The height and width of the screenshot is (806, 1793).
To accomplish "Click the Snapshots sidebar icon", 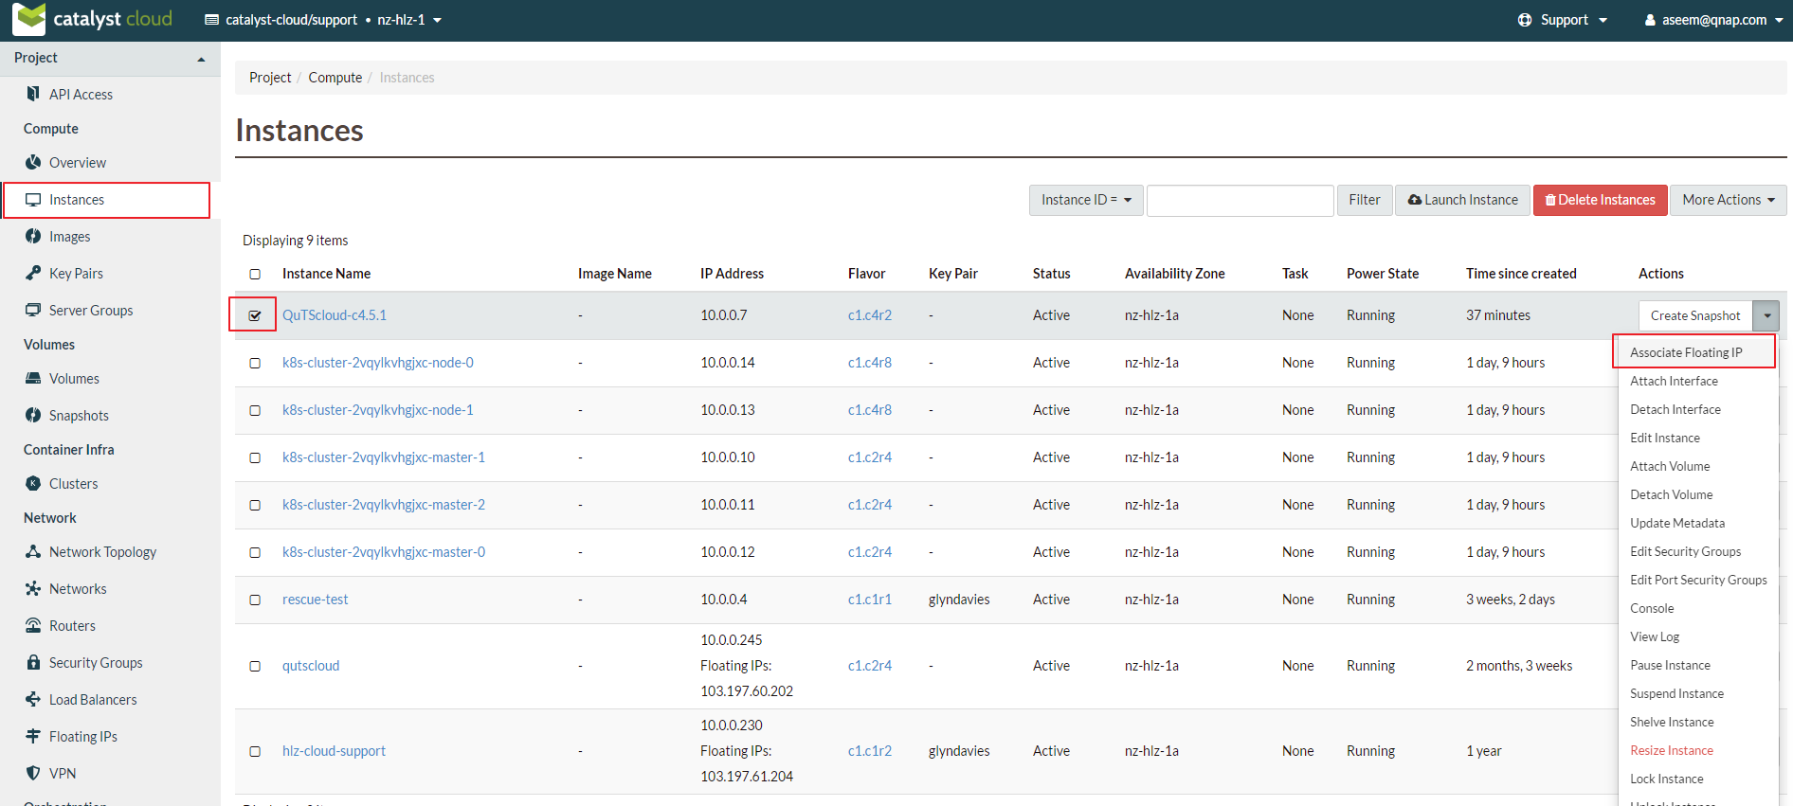I will [33, 415].
